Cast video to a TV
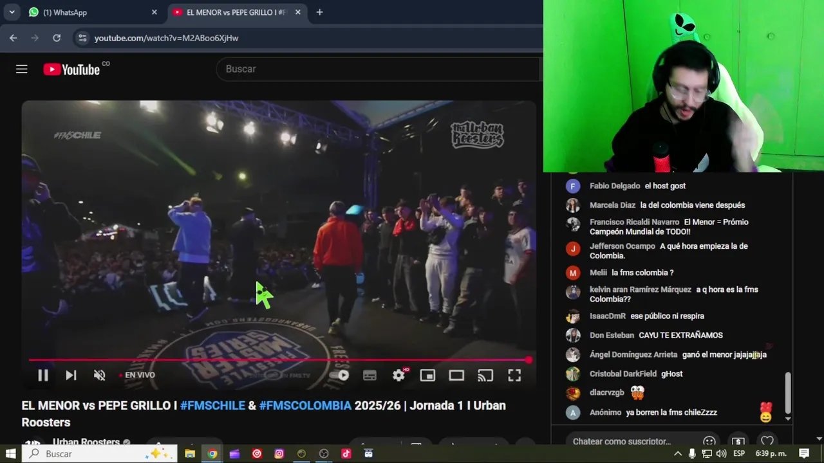The width and height of the screenshot is (824, 463). 485,376
